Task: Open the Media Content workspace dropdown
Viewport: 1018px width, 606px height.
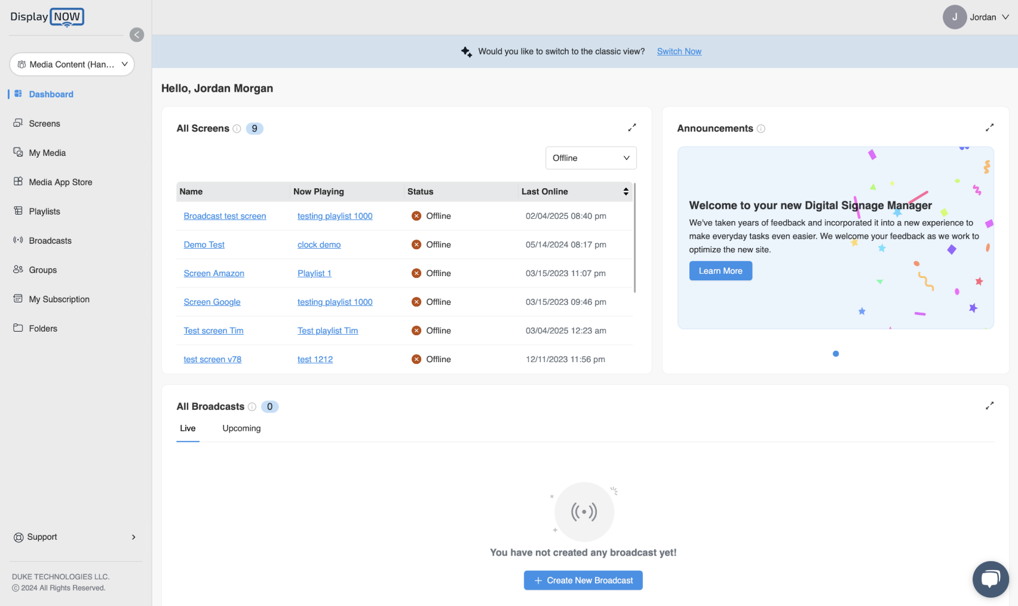Action: coord(72,65)
